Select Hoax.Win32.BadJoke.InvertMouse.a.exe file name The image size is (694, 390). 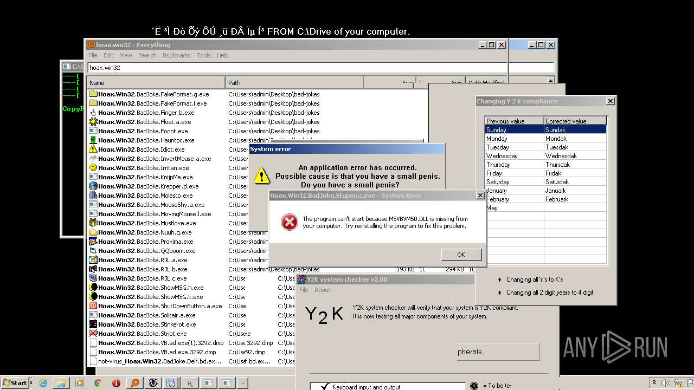click(x=155, y=159)
